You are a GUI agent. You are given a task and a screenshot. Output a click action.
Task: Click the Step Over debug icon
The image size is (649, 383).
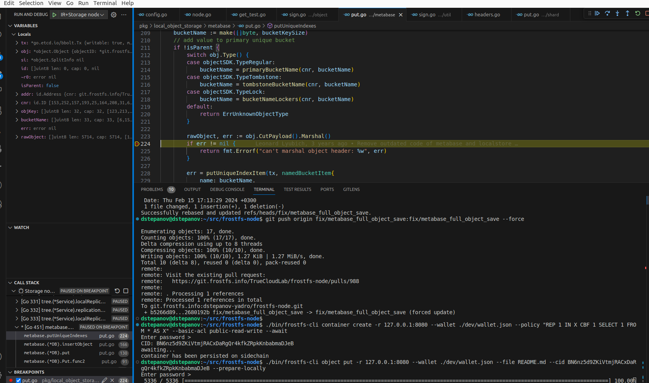tap(607, 13)
